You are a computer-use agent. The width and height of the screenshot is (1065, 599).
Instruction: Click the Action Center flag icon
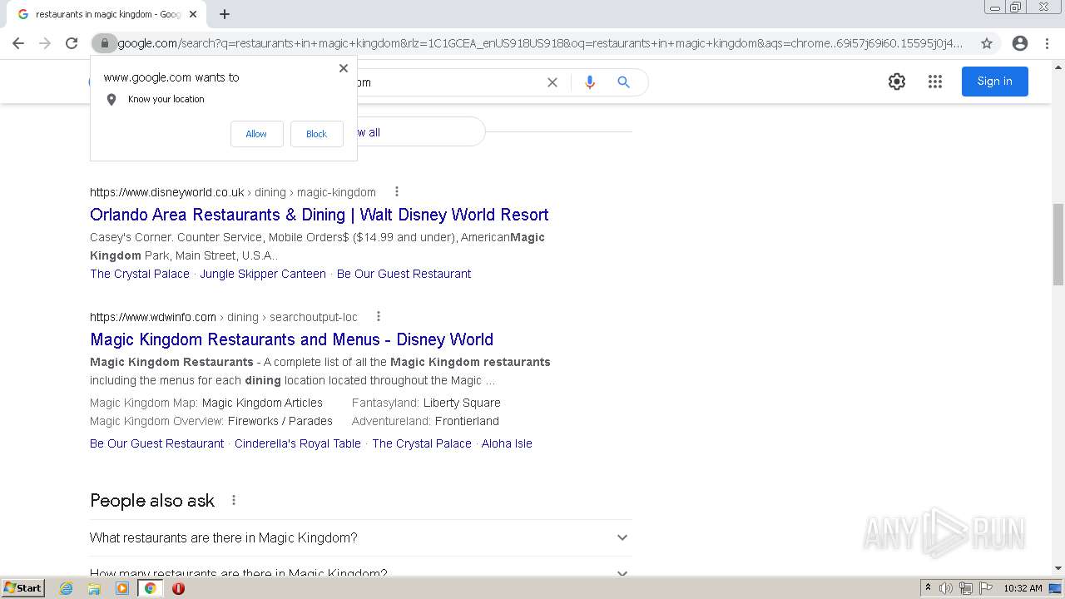(x=986, y=588)
